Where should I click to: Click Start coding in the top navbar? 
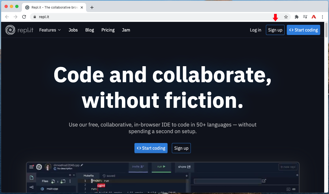point(303,30)
